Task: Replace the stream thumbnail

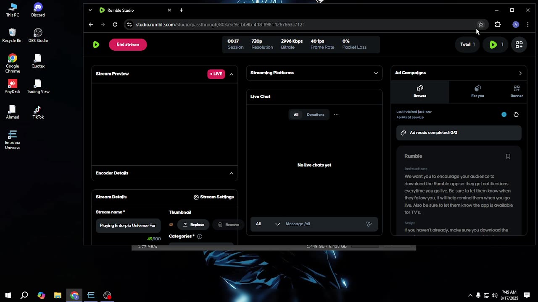Action: point(193,225)
